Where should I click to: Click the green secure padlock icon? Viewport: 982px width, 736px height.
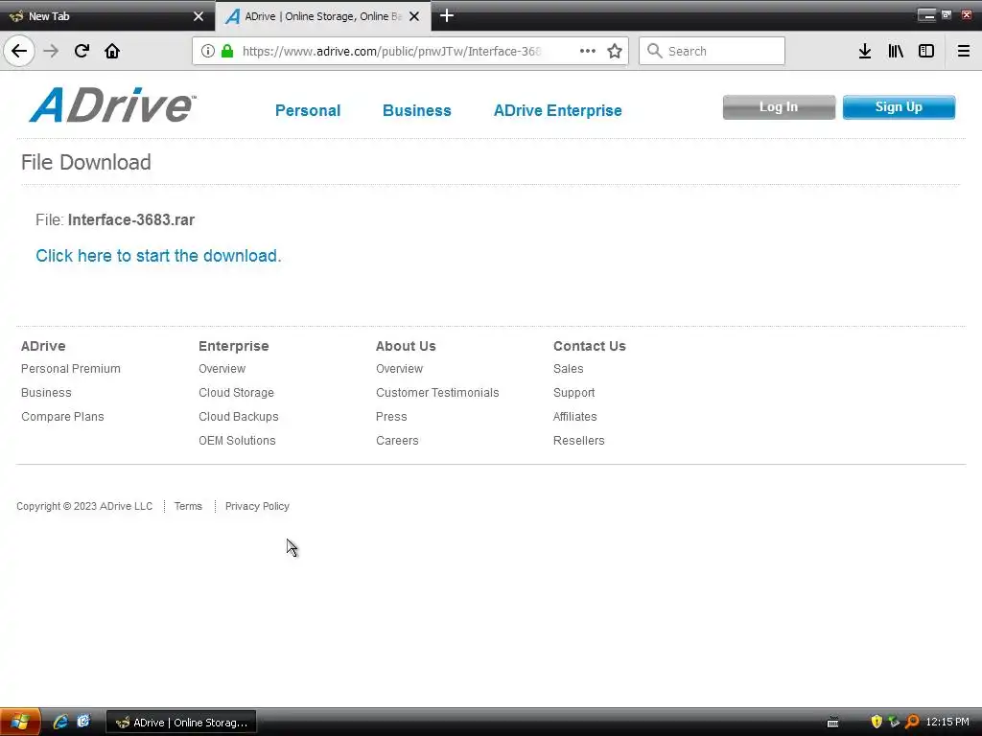227,51
